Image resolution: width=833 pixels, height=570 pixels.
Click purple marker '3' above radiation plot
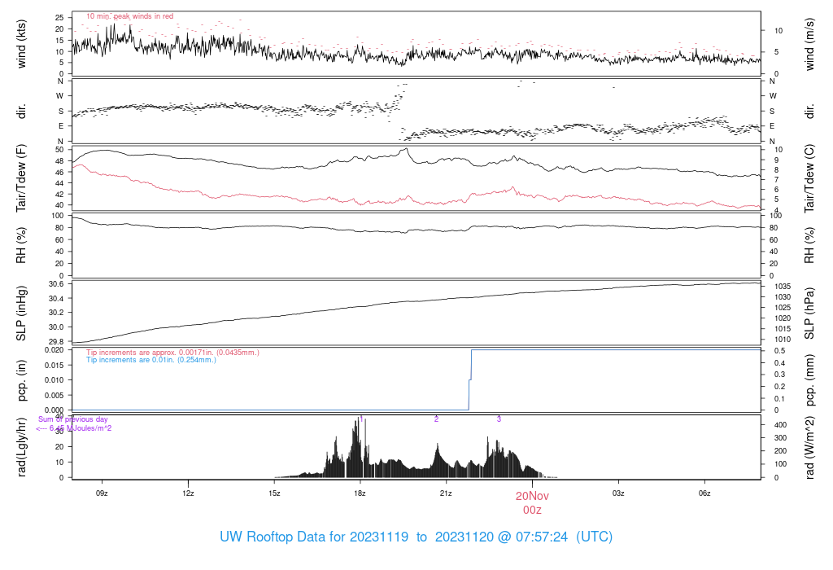pyautogui.click(x=499, y=419)
